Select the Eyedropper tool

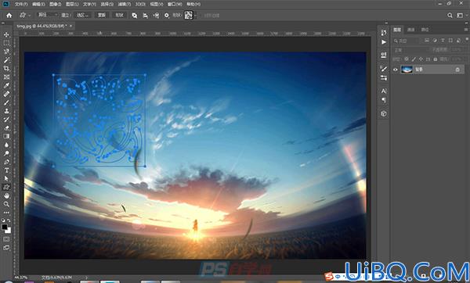pyautogui.click(x=6, y=85)
